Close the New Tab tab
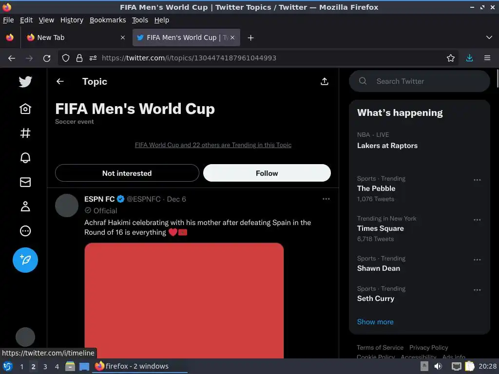Screen dimensions: 499x374 click(123, 37)
